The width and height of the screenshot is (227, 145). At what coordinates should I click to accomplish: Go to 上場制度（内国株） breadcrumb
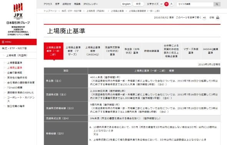pos(95,11)
